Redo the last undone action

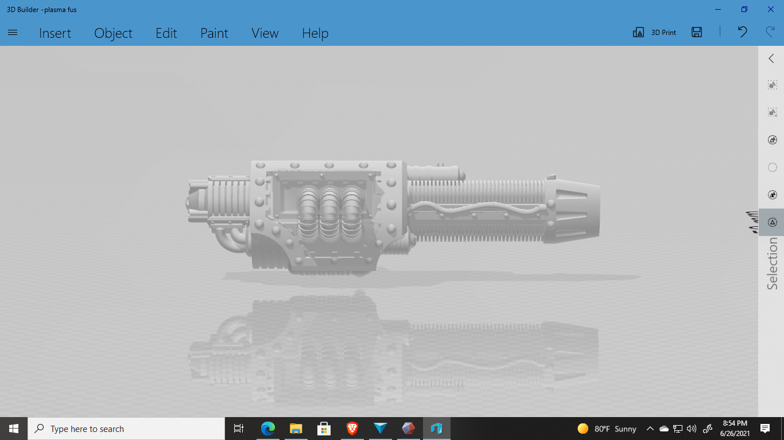(x=771, y=32)
